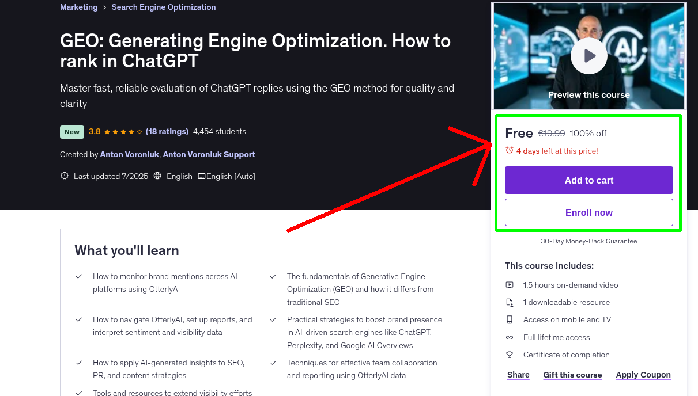Click checkmark beside navigate OtterlyAI item

[79, 319]
